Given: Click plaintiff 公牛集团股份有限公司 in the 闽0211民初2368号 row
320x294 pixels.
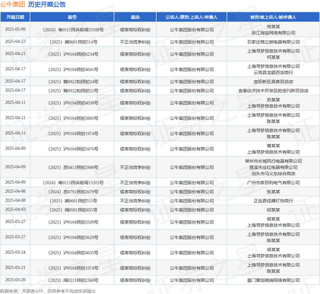Looking at the screenshot, I should (x=192, y=280).
